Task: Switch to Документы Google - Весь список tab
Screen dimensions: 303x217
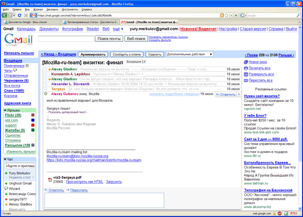Action: tap(31, 22)
